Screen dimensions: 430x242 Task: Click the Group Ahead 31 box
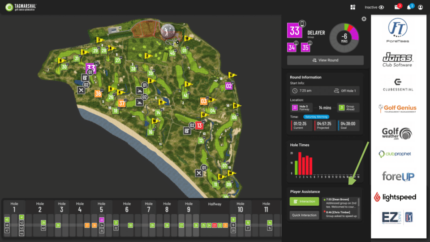pyautogui.click(x=348, y=108)
